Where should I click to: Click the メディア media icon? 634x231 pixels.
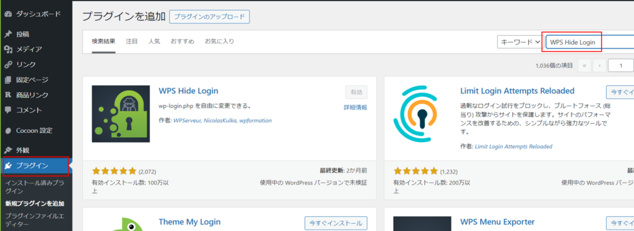[7, 49]
